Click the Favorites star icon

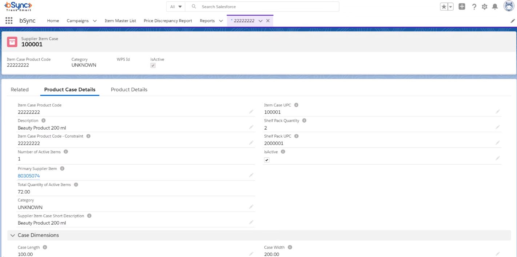click(444, 7)
